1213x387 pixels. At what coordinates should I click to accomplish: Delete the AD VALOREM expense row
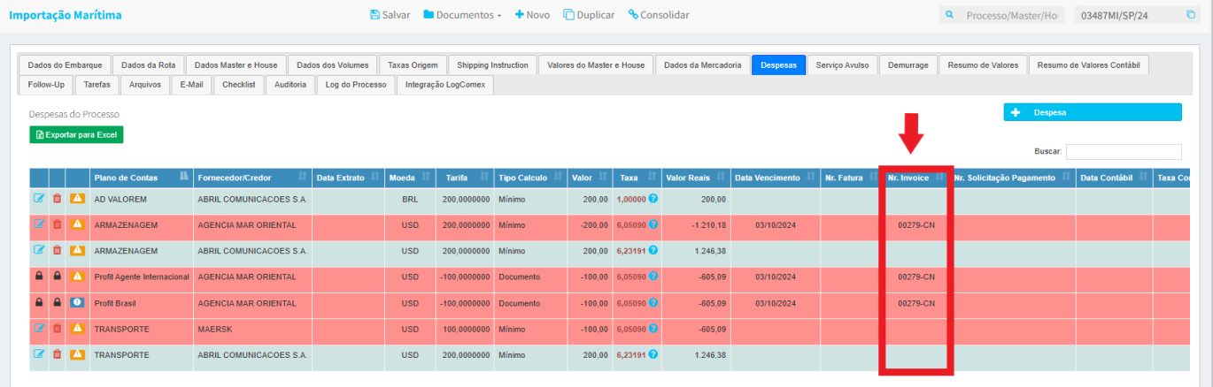(x=58, y=199)
